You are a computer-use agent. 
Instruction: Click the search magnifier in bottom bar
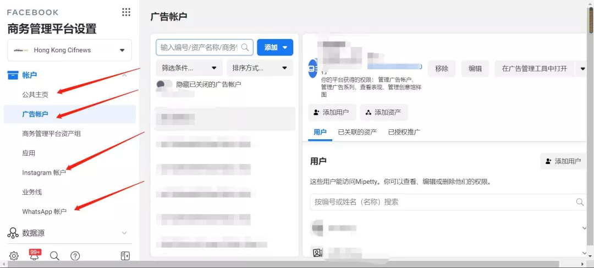coord(54,256)
